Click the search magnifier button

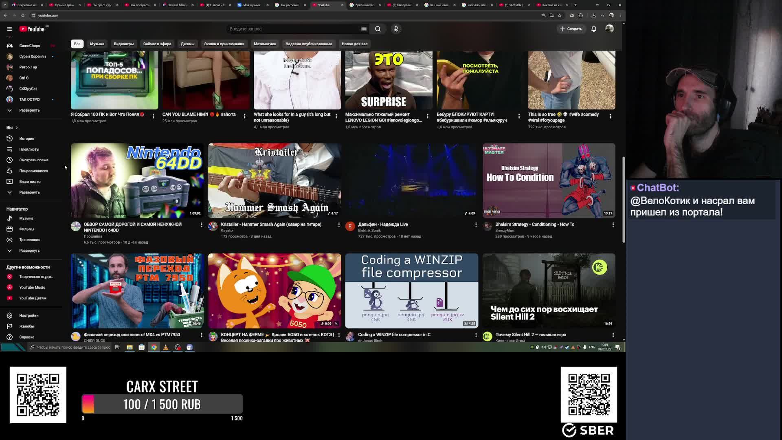[x=378, y=29]
